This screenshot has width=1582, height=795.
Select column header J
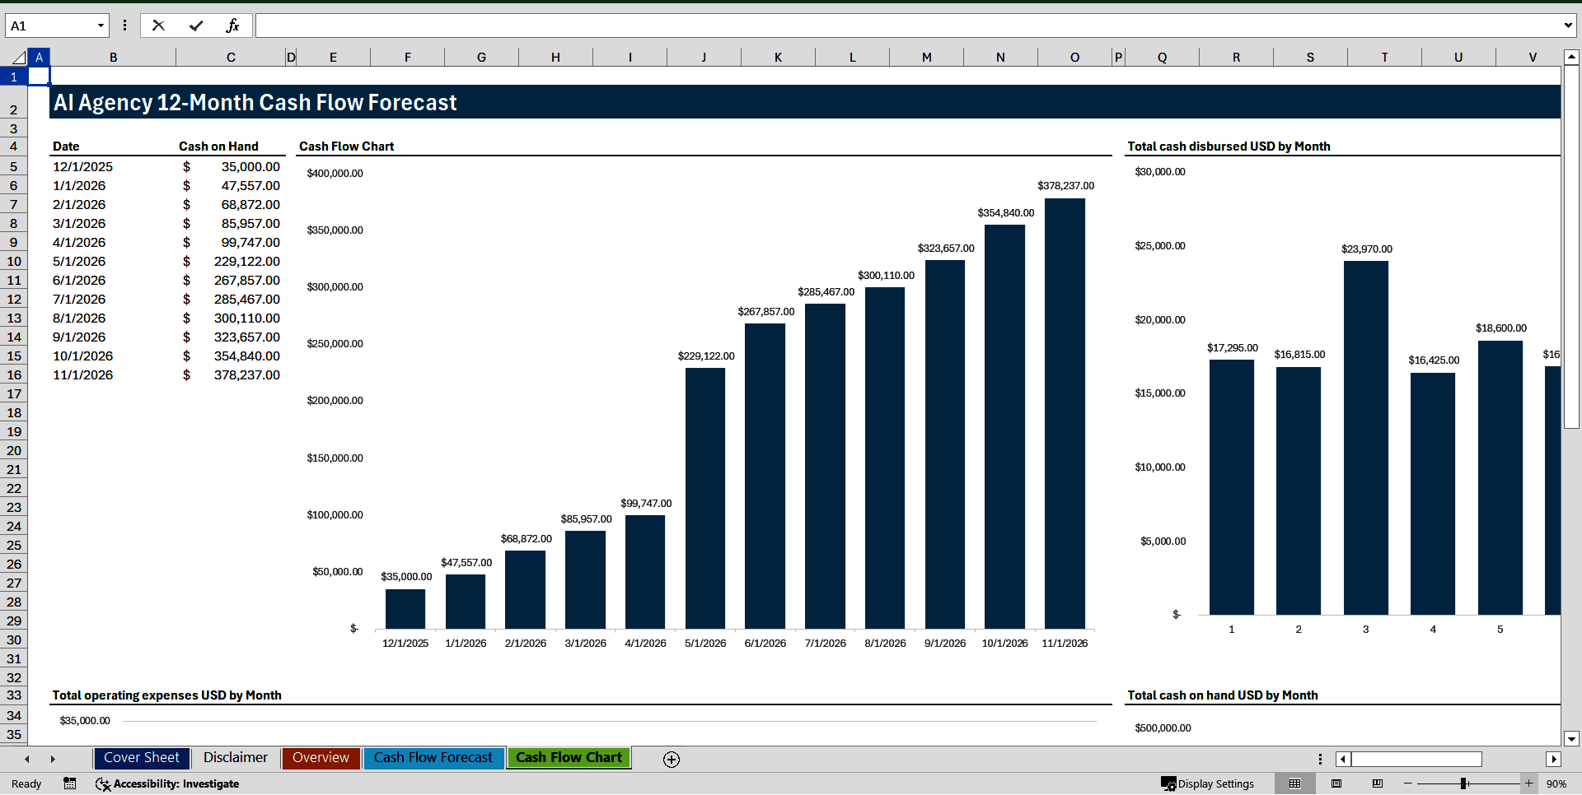704,57
